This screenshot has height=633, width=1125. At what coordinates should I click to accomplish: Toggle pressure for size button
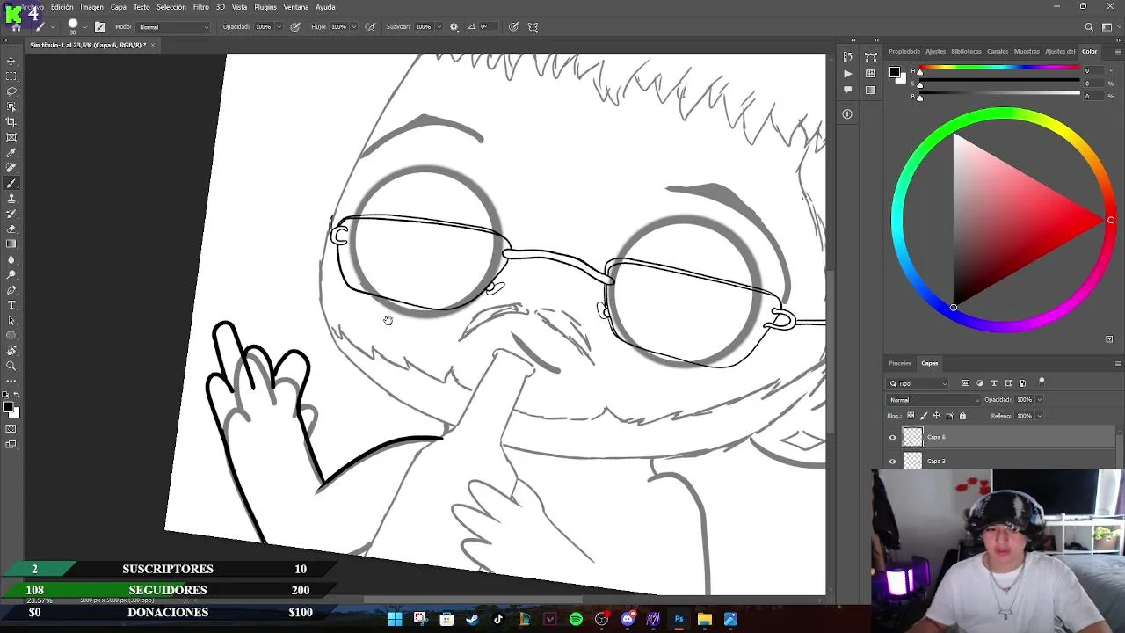point(513,27)
